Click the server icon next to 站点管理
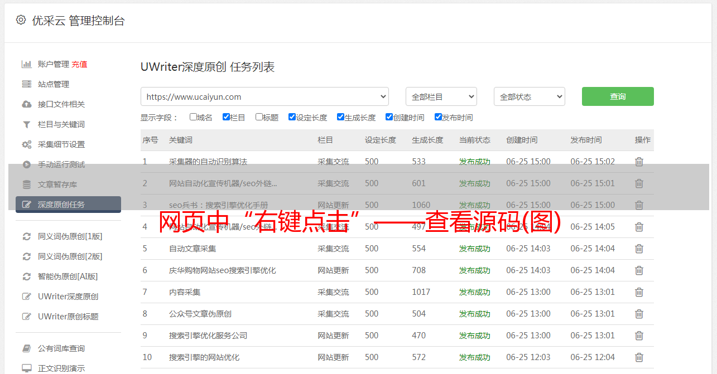Screen dimensions: 717x374 tap(26, 84)
